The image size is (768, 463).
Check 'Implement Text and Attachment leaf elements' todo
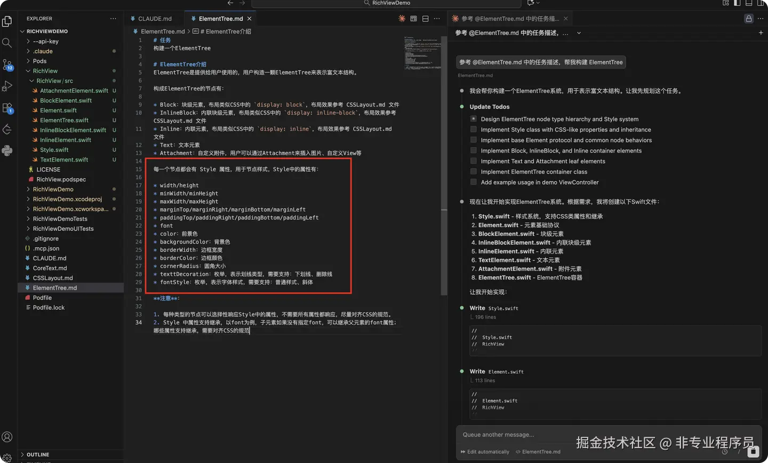[x=474, y=161]
